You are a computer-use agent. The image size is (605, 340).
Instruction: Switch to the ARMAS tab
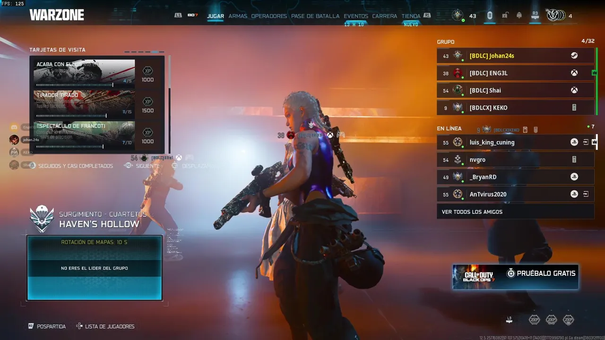(238, 16)
